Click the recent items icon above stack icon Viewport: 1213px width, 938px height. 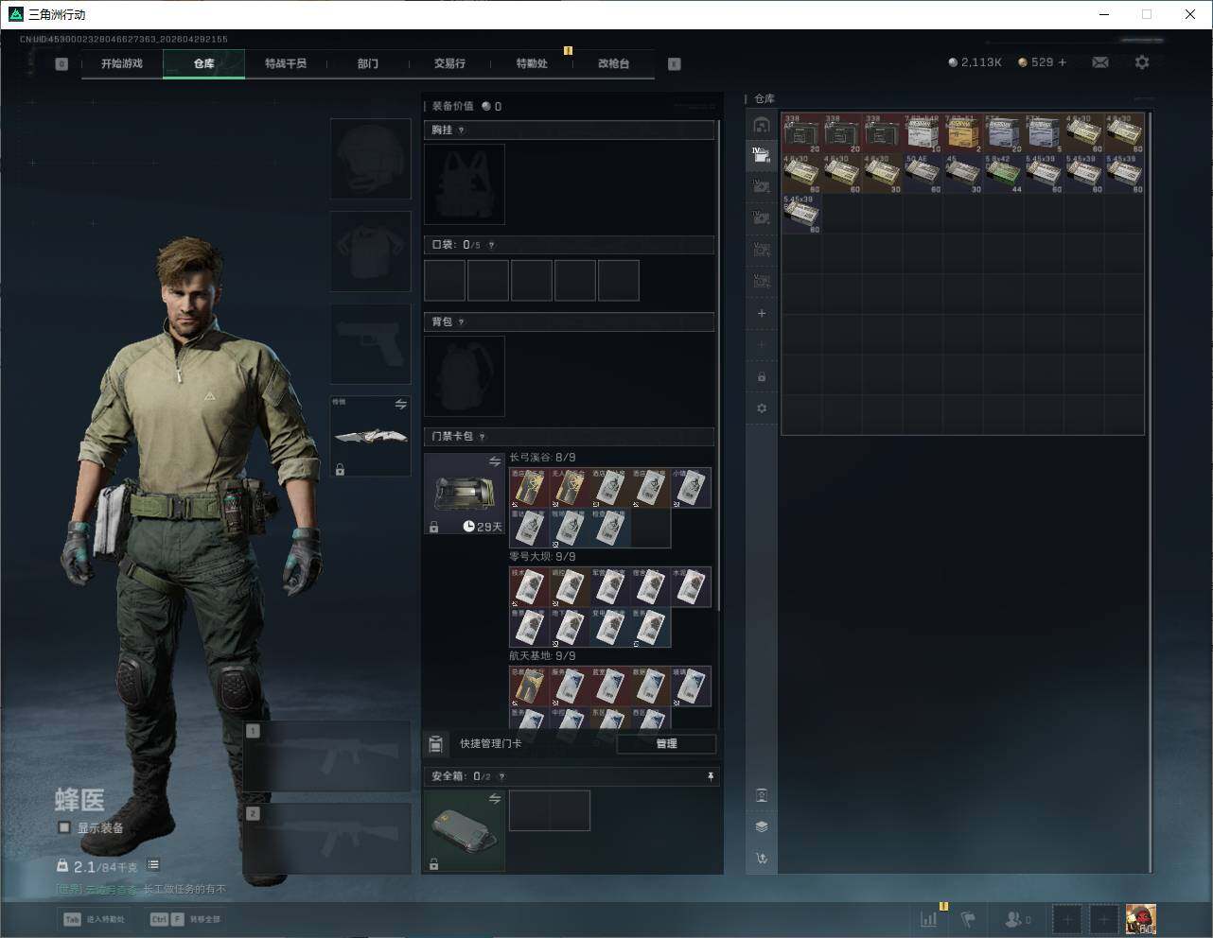click(x=762, y=795)
